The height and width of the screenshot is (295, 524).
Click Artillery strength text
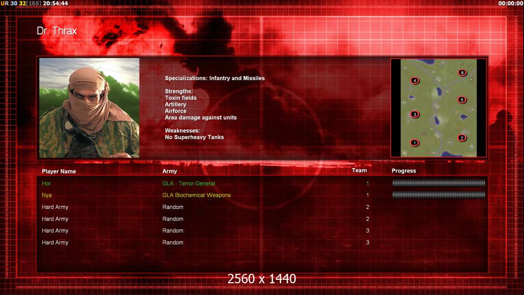175,104
